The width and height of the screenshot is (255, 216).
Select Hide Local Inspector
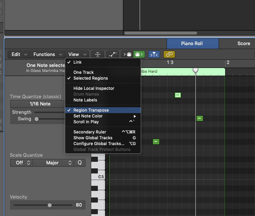tap(103, 88)
